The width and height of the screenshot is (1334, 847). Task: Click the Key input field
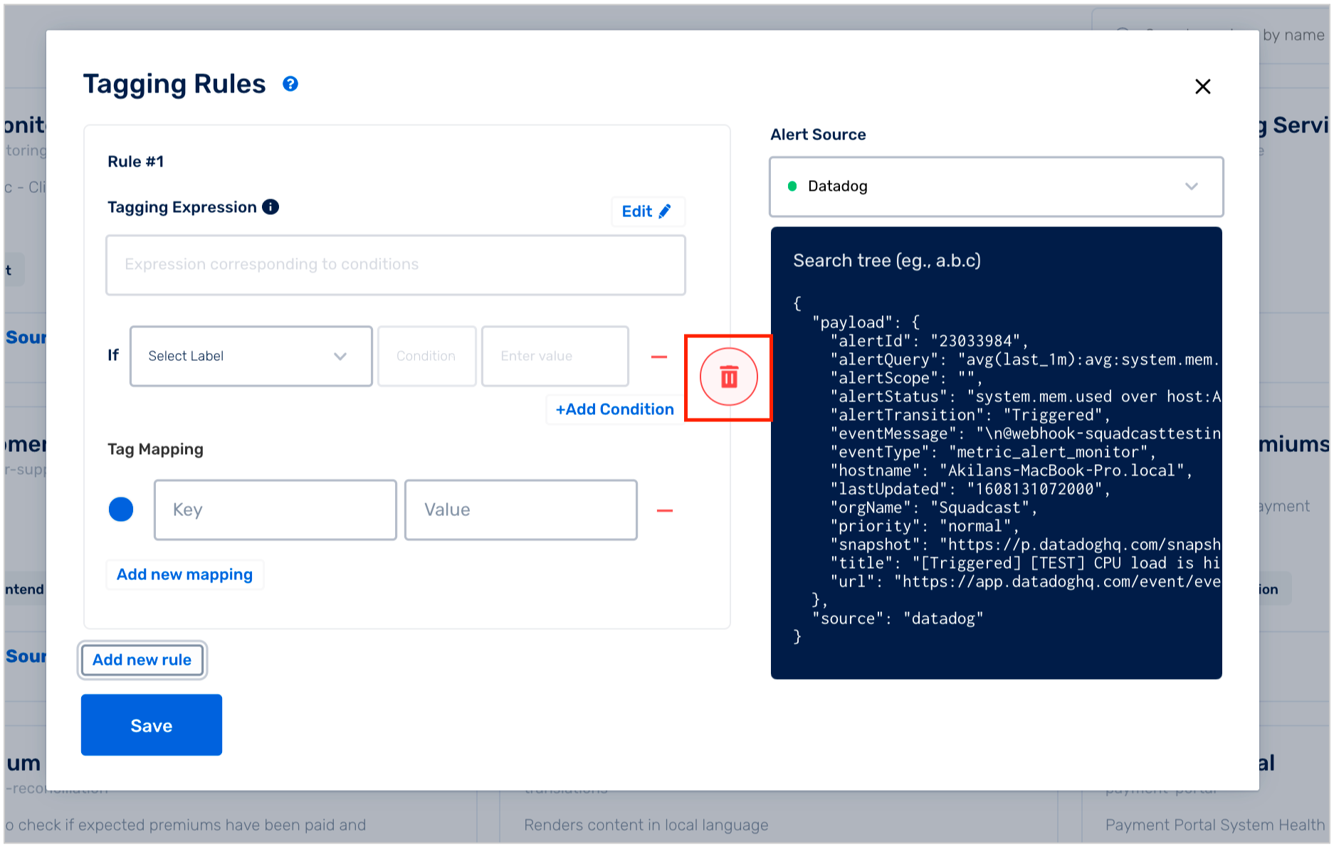(275, 510)
